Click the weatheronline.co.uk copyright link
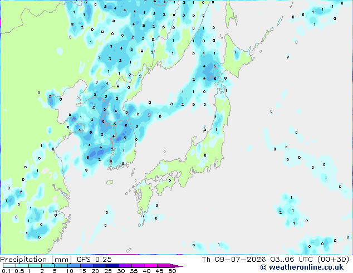The height and width of the screenshot is (273, 353). coord(302,267)
